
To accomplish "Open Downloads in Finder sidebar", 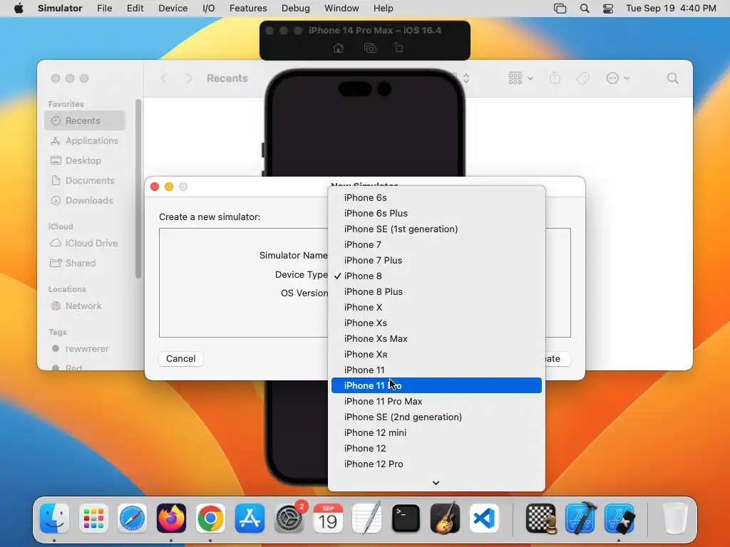I will pyautogui.click(x=86, y=200).
